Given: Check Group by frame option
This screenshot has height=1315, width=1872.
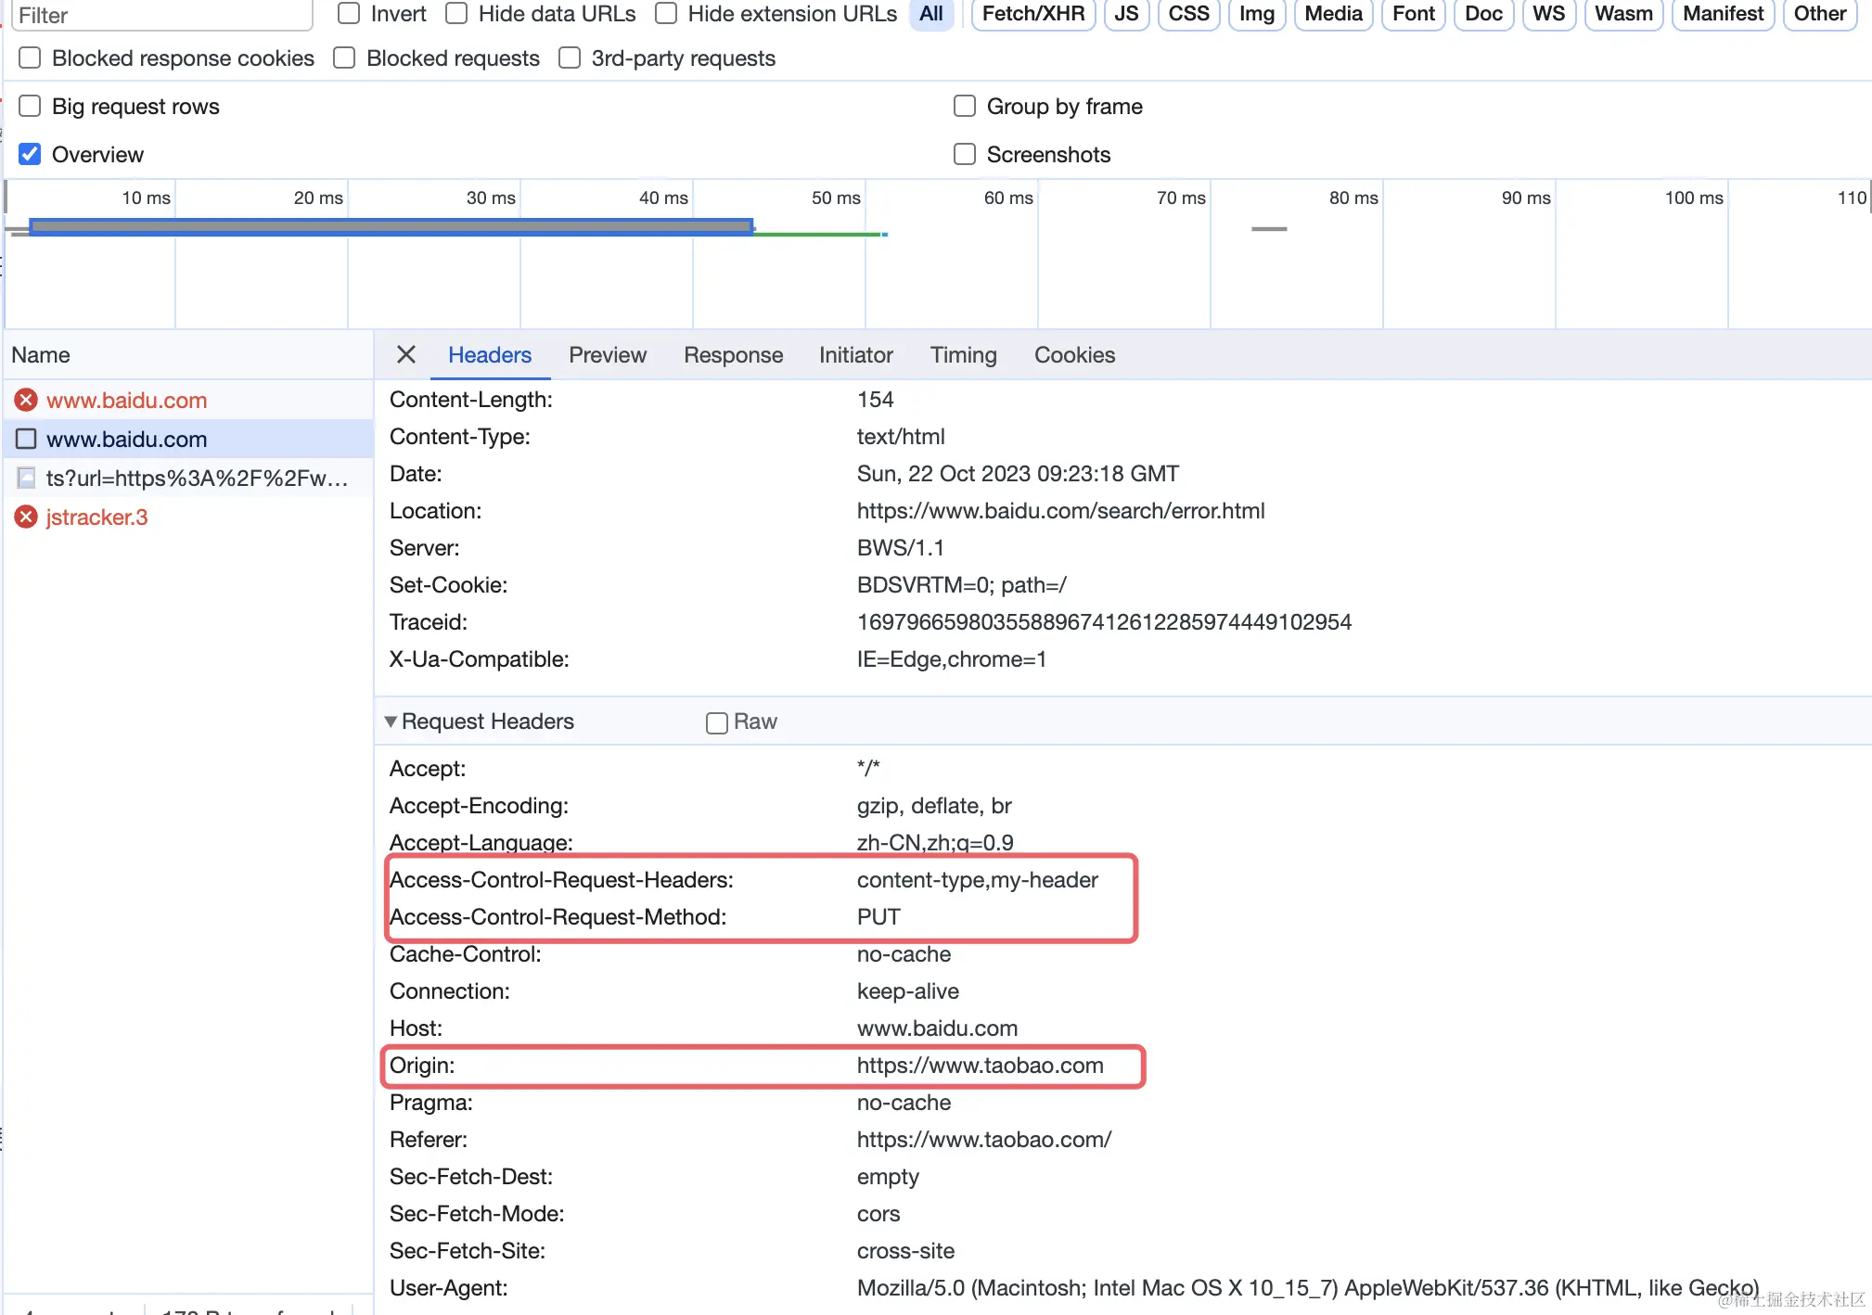Looking at the screenshot, I should 965,107.
